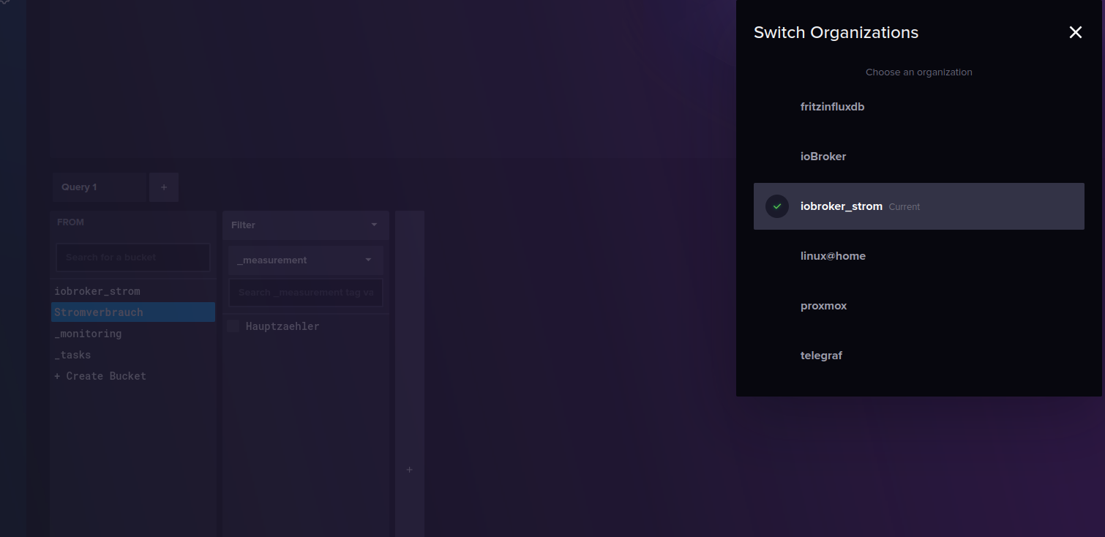Image resolution: width=1105 pixels, height=537 pixels.
Task: Select the Stromverbrauch bucket
Action: click(133, 312)
